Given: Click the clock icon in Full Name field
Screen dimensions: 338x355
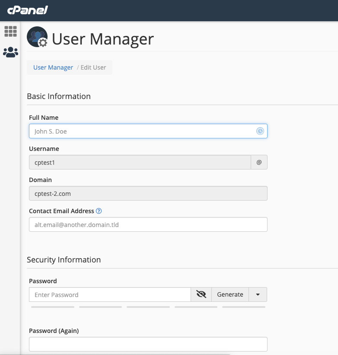Looking at the screenshot, I should [260, 131].
